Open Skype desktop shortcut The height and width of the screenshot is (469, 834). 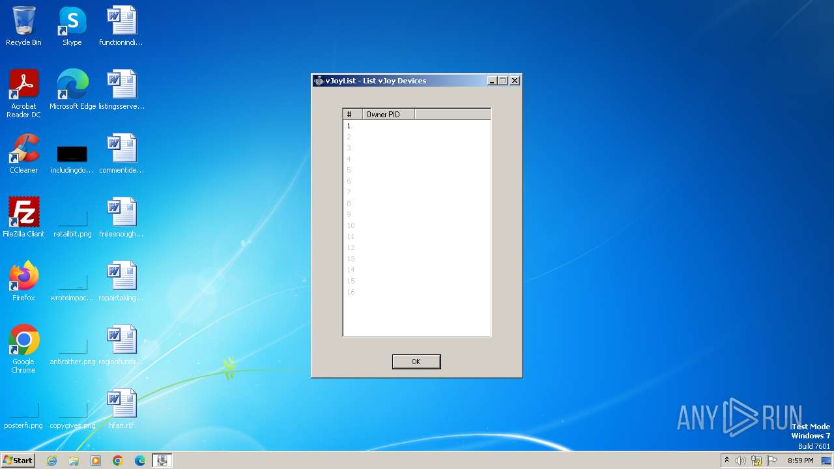[x=72, y=26]
